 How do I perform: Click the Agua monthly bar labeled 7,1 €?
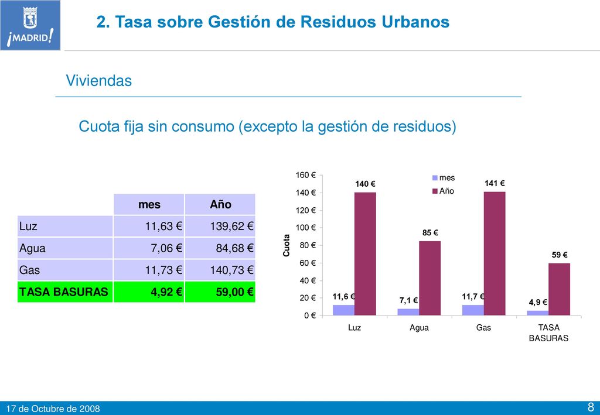click(x=408, y=312)
